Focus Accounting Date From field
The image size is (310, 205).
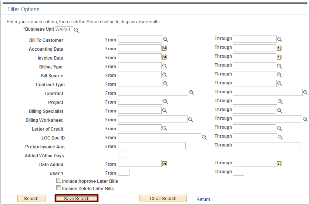140,48
